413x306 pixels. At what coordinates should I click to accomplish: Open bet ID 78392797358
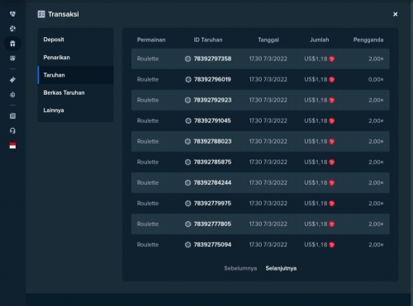(x=212, y=59)
